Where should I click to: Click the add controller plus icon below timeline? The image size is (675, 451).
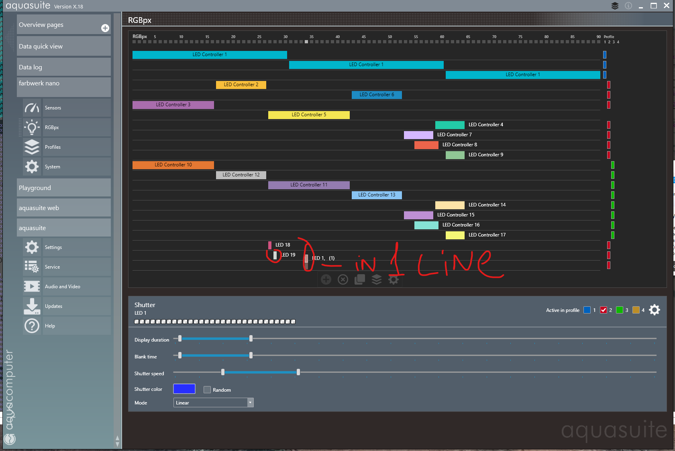326,279
